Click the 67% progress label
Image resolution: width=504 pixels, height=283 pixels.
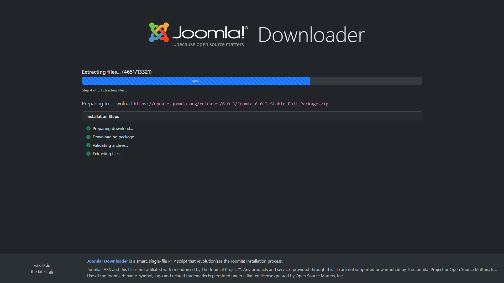196,81
